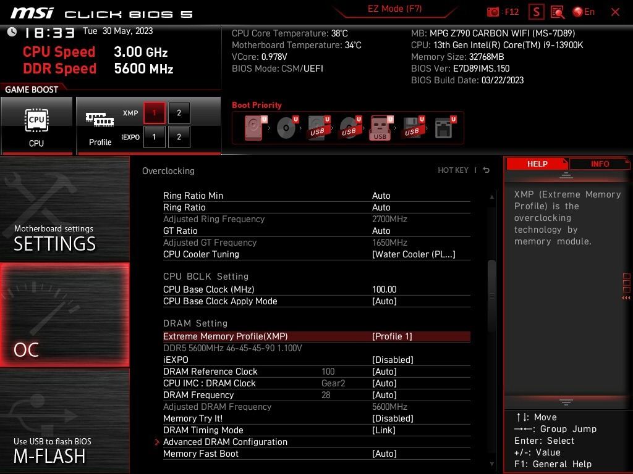Click the DDR Speed 5600 MHz readout
This screenshot has height=474, width=633.
pos(98,69)
